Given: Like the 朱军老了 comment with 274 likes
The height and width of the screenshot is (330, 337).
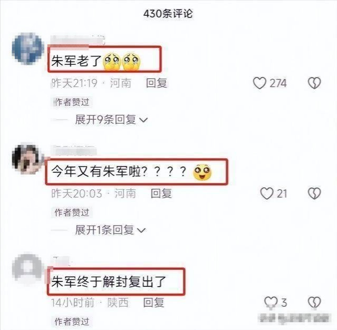Looking at the screenshot, I should (x=259, y=83).
